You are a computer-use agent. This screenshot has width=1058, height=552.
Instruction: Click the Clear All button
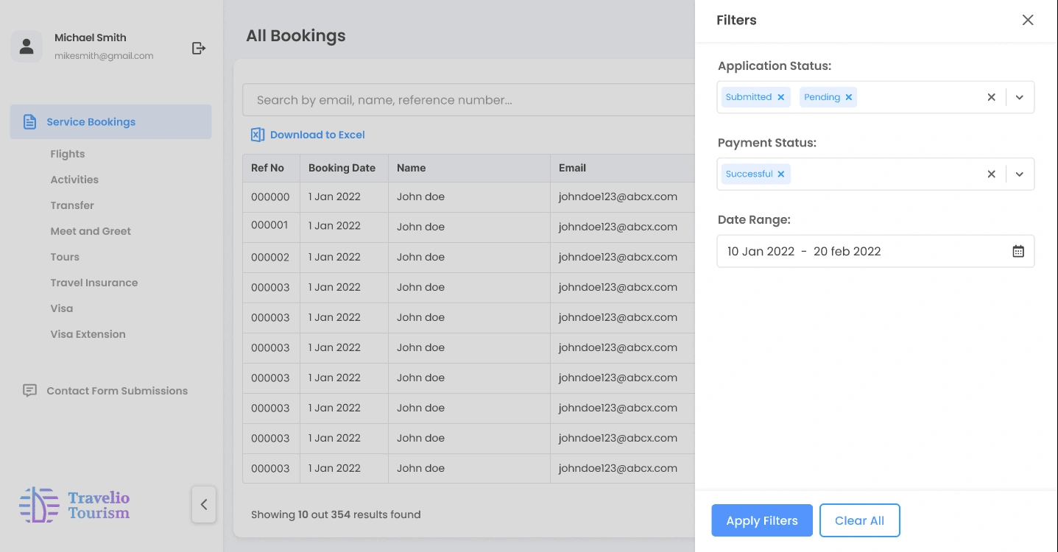[859, 520]
